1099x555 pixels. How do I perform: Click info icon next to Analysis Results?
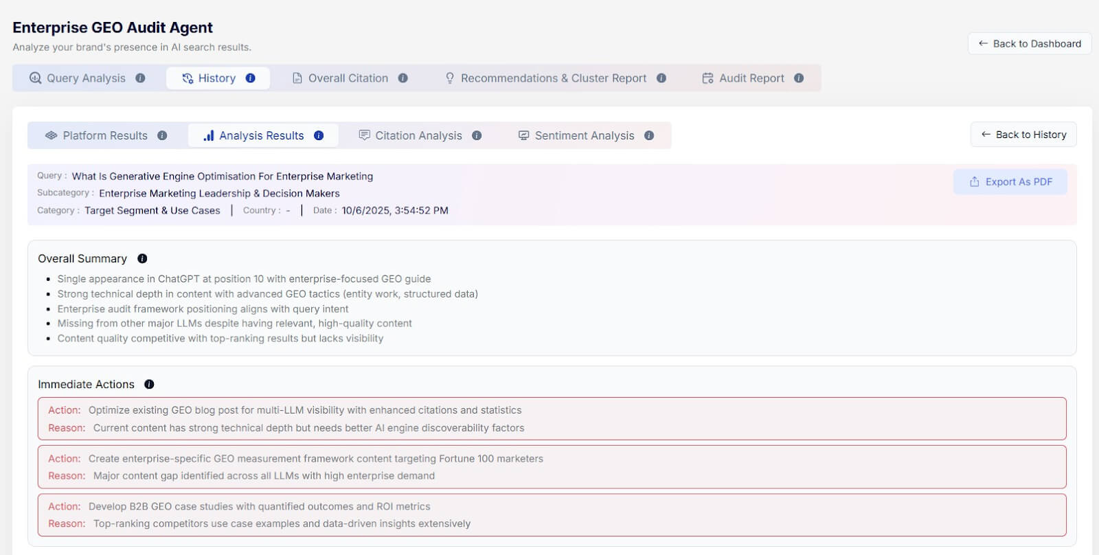pos(319,136)
